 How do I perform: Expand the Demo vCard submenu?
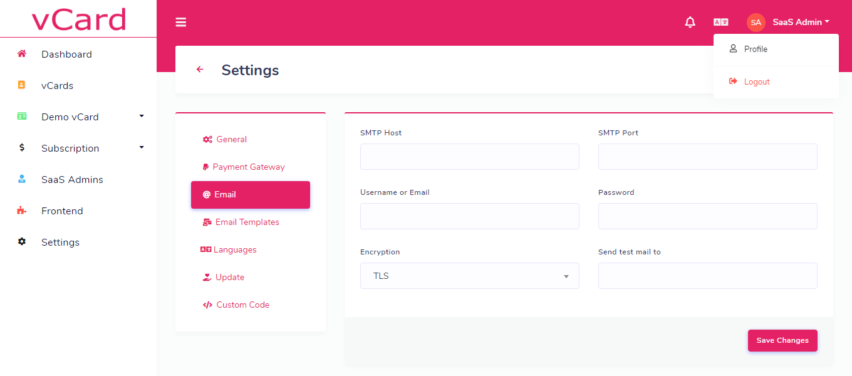click(x=142, y=117)
